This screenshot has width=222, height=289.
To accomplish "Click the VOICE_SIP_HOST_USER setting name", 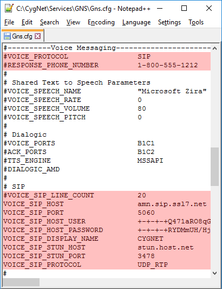I will coord(44,221).
